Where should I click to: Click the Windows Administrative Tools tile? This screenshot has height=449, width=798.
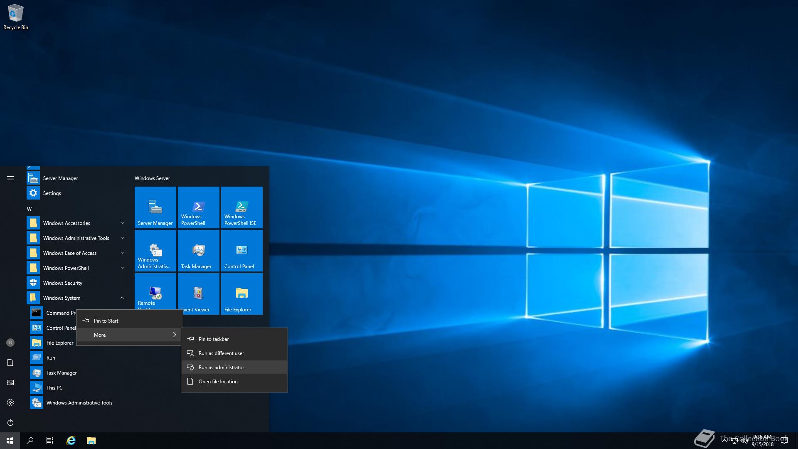pyautogui.click(x=155, y=251)
